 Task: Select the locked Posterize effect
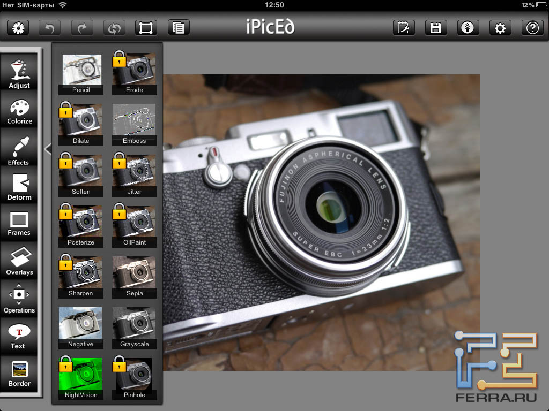81,226
